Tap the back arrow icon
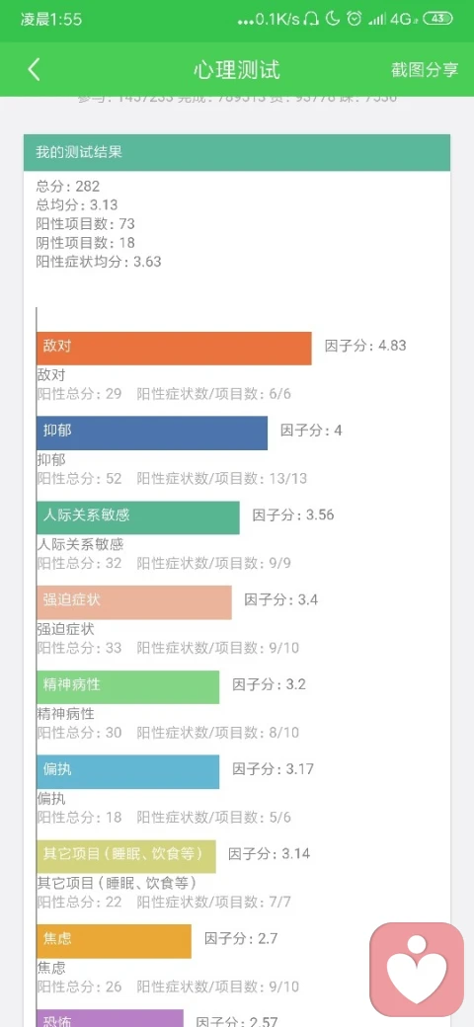The height and width of the screenshot is (1027, 474). pyautogui.click(x=34, y=69)
